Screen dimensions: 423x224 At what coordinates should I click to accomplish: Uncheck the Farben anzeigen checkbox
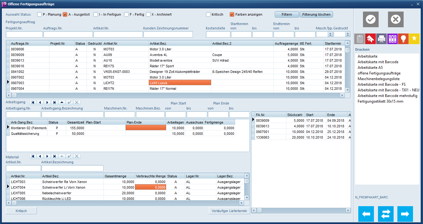pos(232,14)
